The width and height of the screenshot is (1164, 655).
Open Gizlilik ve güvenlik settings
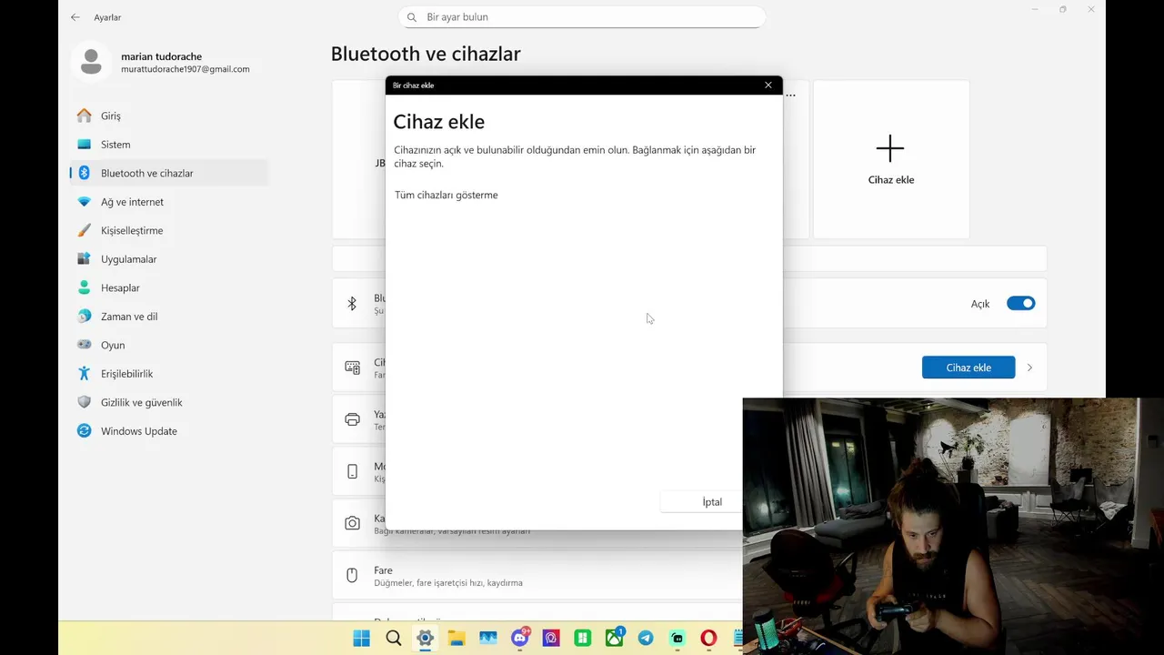pos(168,402)
